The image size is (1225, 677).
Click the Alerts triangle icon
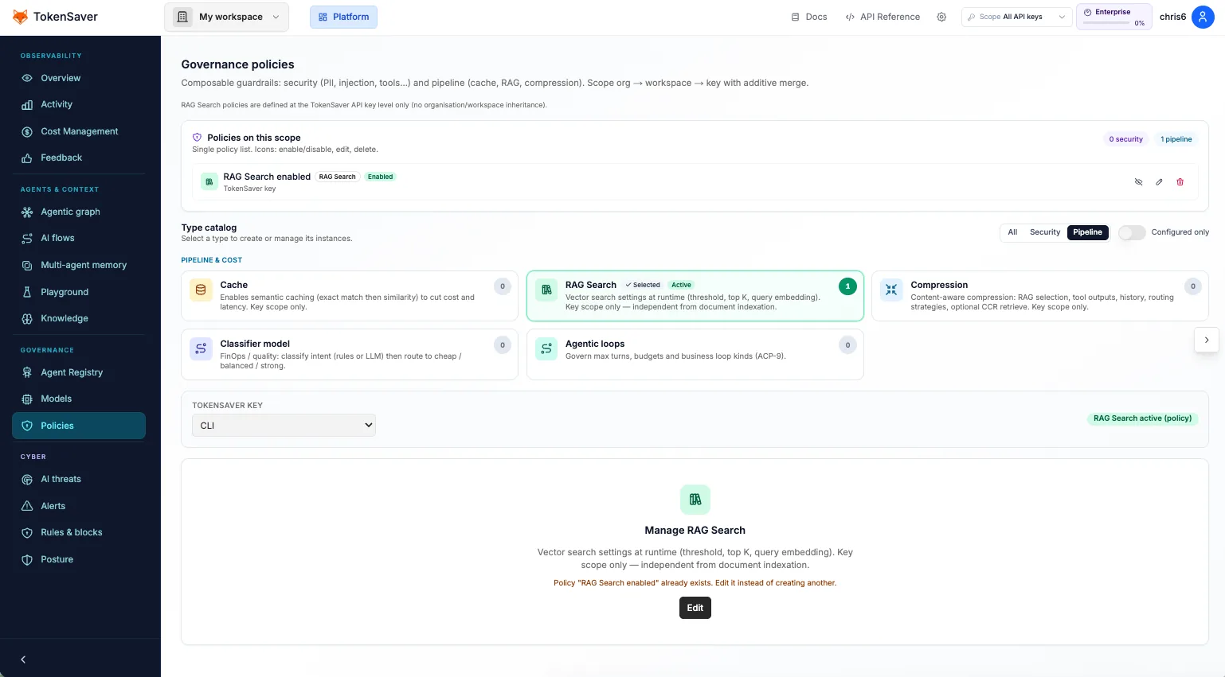tap(27, 506)
